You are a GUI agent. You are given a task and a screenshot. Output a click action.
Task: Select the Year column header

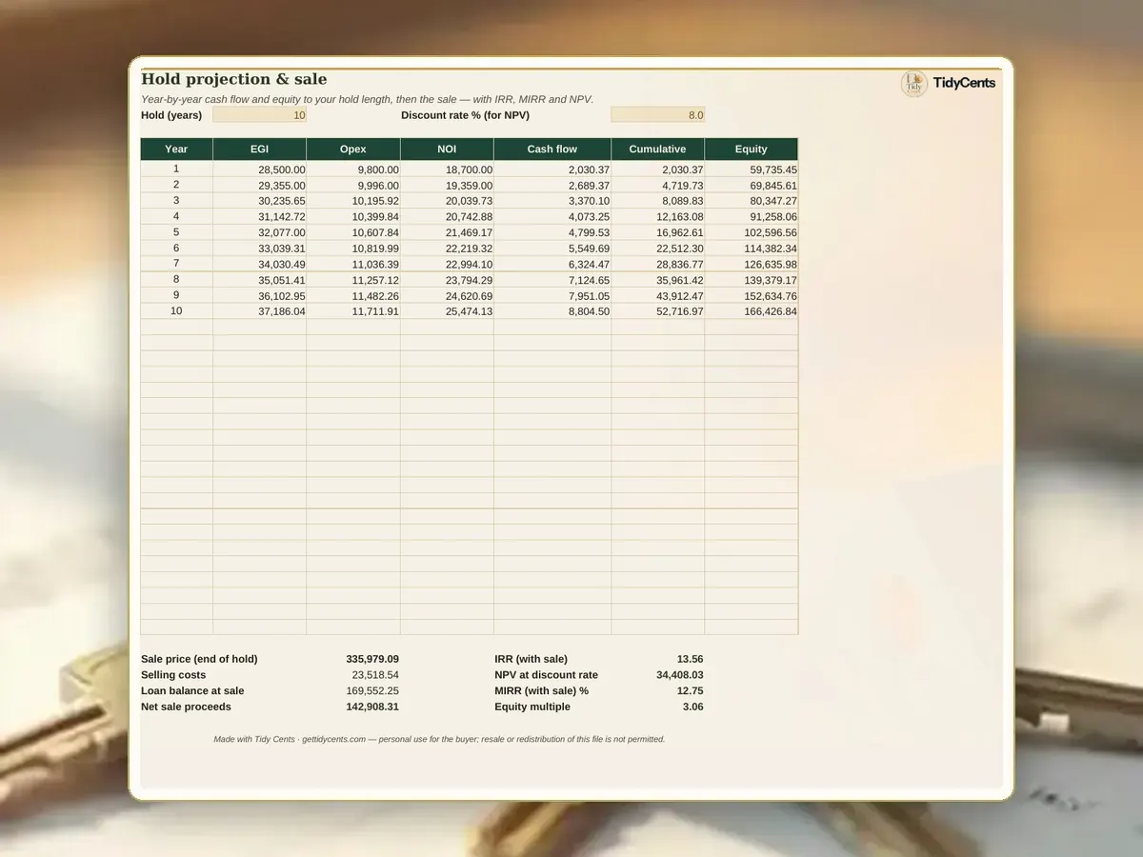click(176, 149)
